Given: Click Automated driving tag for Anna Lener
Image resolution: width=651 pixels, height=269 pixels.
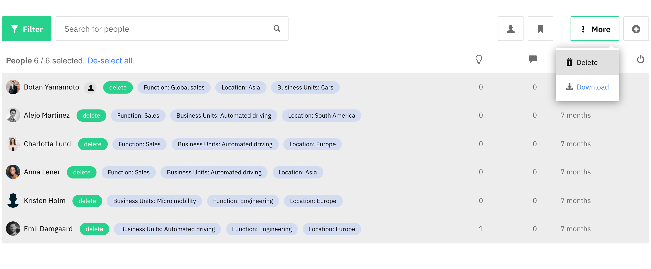Looking at the screenshot, I should [x=214, y=172].
